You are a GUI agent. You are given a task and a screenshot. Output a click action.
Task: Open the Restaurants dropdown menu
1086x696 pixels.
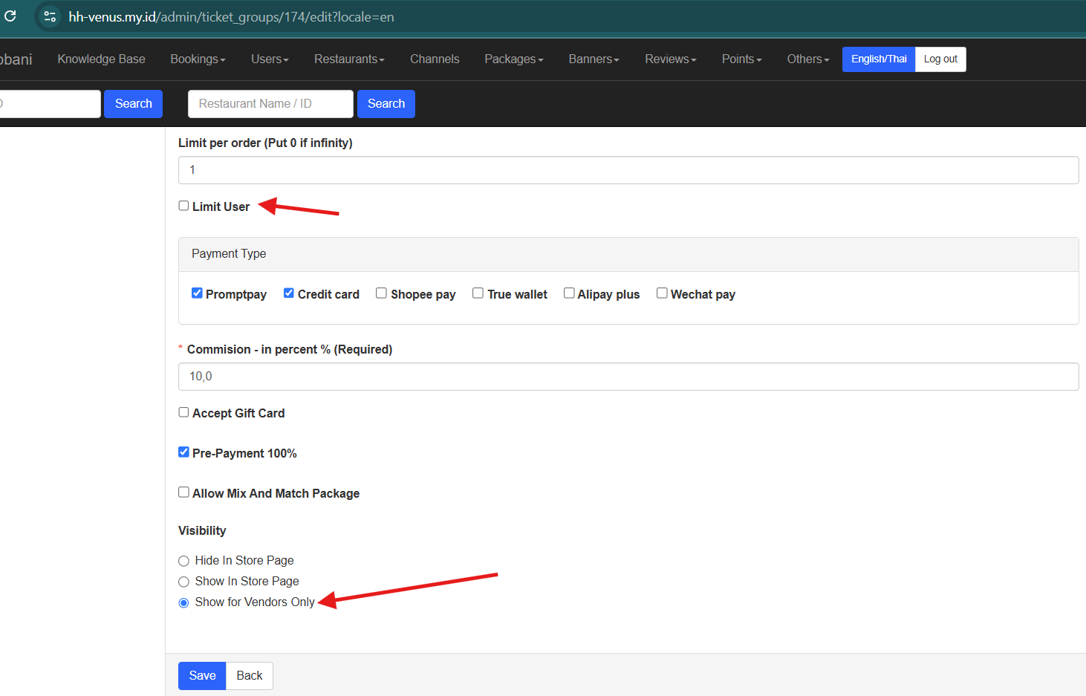tap(348, 59)
